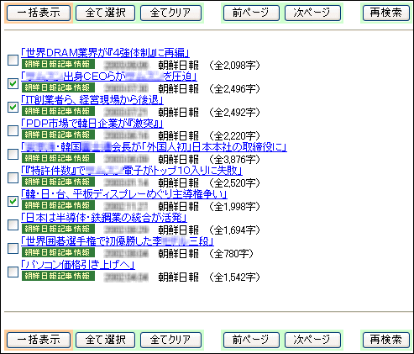
Task: Check the box for 世界DRAM業界 article
Action: (13, 60)
